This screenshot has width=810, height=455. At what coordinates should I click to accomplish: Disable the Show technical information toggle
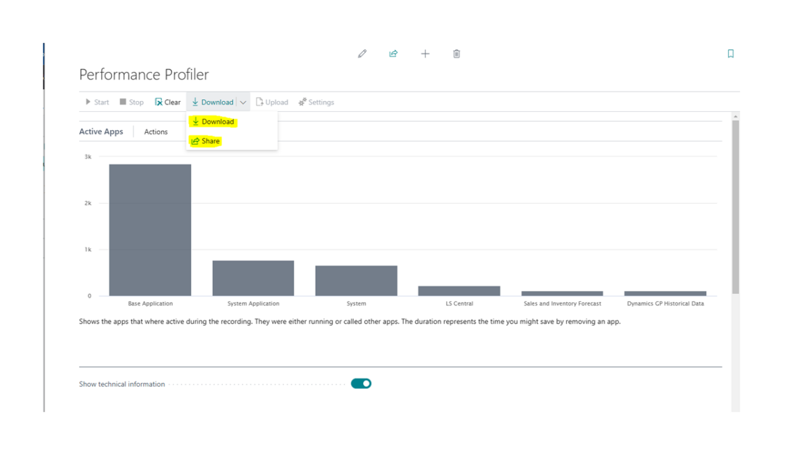click(362, 383)
